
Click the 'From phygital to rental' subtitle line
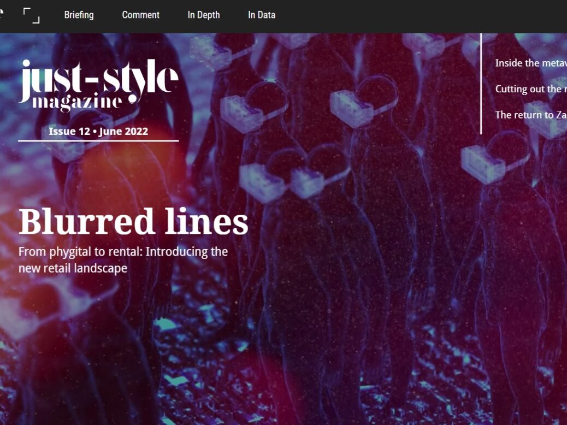pos(123,252)
